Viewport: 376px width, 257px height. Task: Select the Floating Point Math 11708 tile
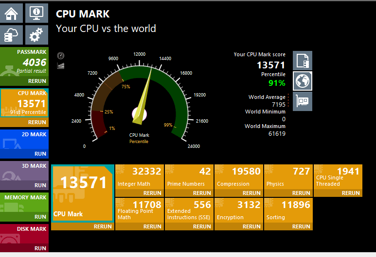pyautogui.click(x=140, y=210)
